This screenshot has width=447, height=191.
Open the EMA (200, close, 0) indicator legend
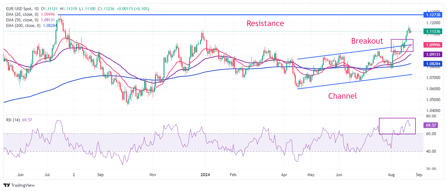pyautogui.click(x=23, y=26)
